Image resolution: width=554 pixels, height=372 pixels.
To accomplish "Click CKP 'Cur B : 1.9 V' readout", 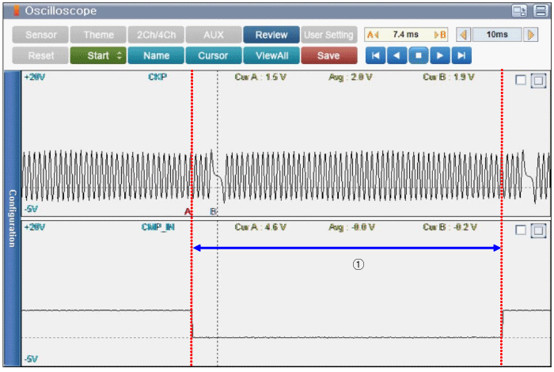I will (x=449, y=77).
